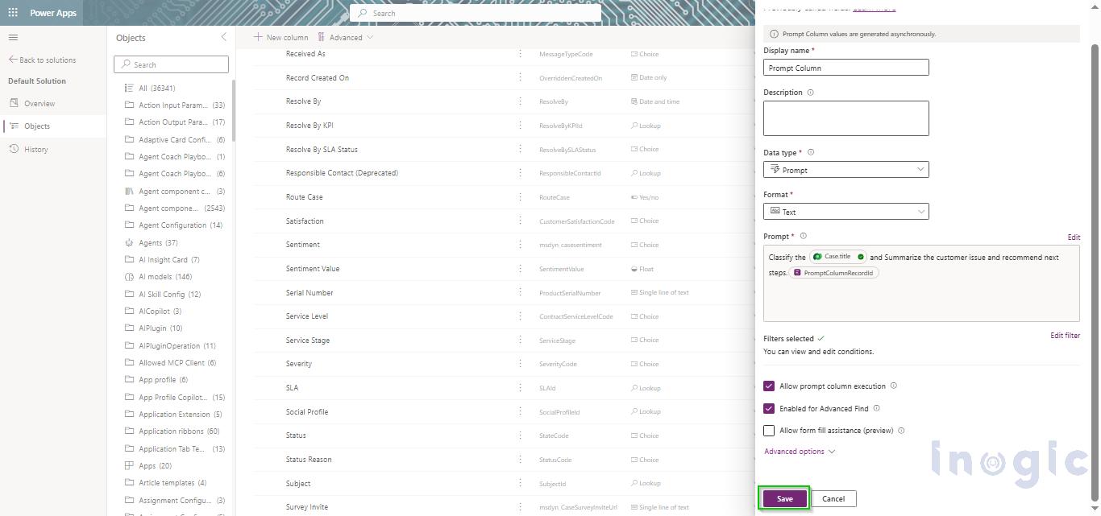This screenshot has height=516, width=1101.
Task: Open more options for Serial Number row
Action: click(x=520, y=292)
